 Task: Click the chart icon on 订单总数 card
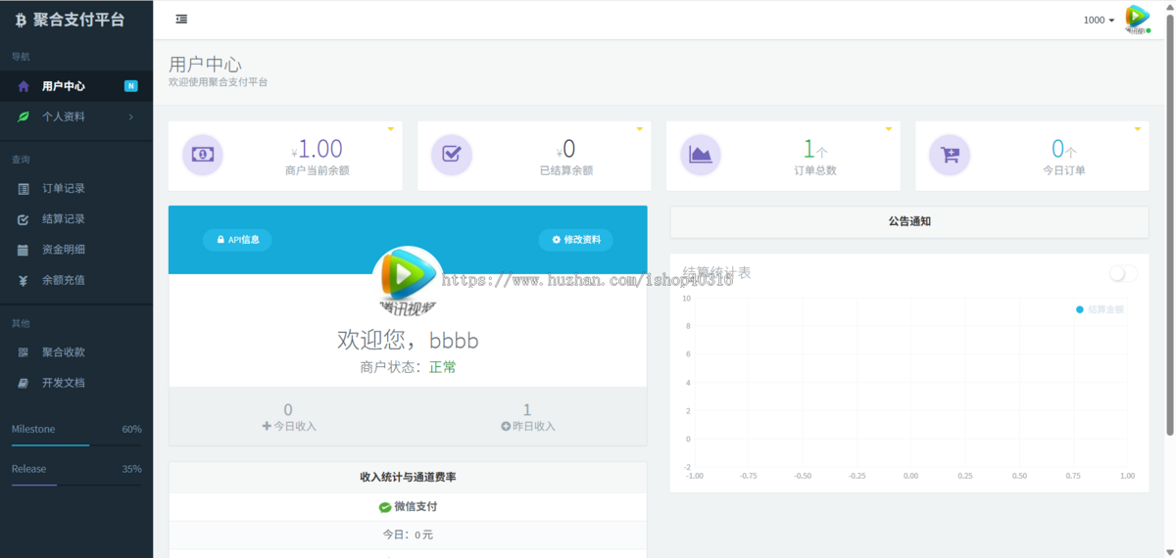pyautogui.click(x=701, y=155)
